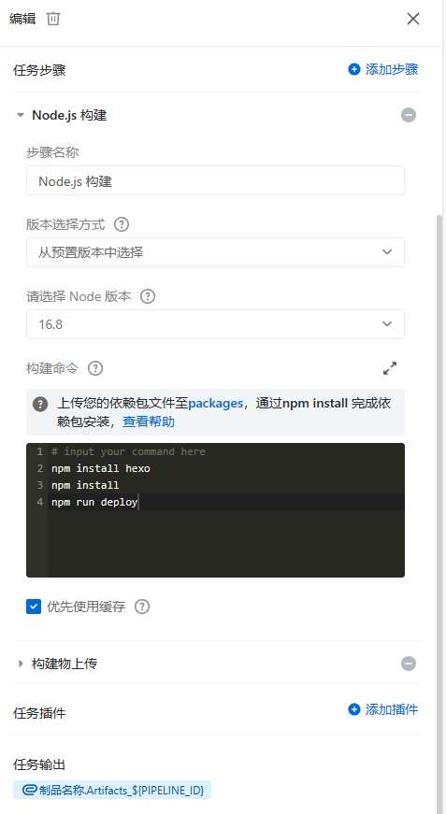Open the Node version 16.8 dropdown
The width and height of the screenshot is (446, 814).
(x=215, y=324)
